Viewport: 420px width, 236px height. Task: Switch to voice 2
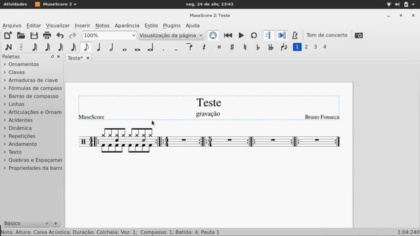pyautogui.click(x=306, y=47)
